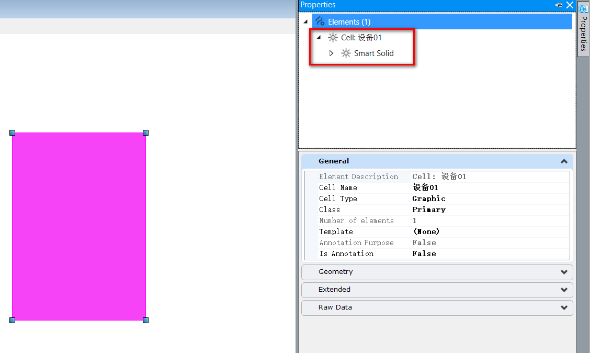Click the Is Annotation property label

tap(347, 253)
